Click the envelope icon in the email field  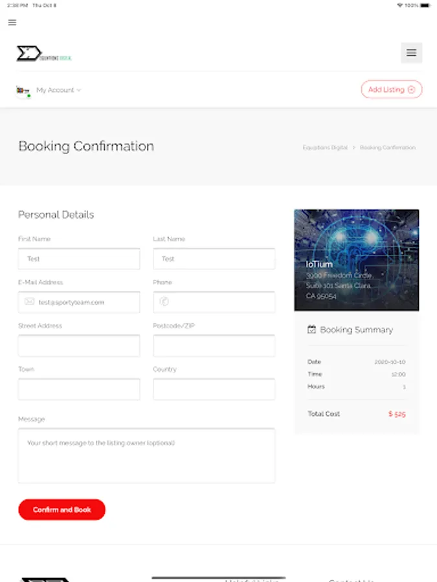pos(29,302)
